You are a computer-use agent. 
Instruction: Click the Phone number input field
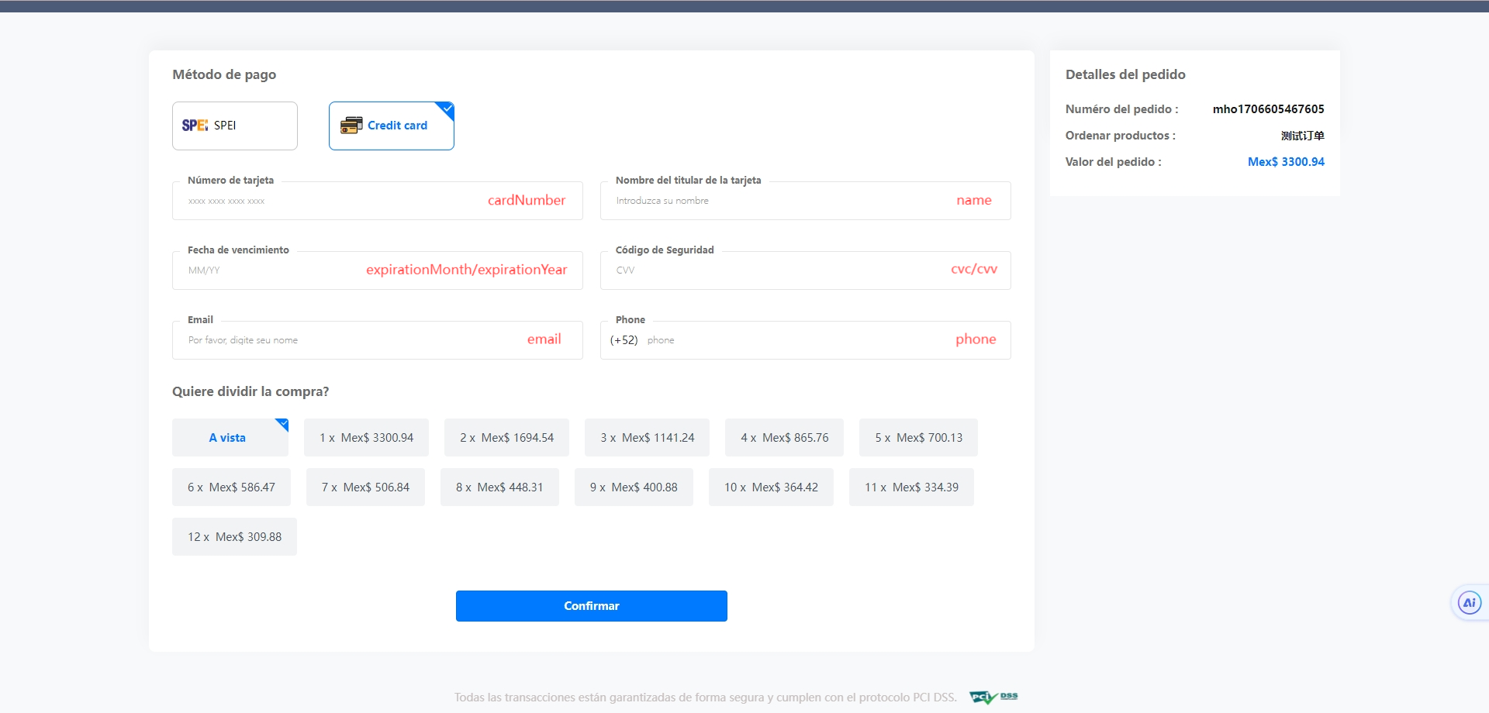click(799, 341)
